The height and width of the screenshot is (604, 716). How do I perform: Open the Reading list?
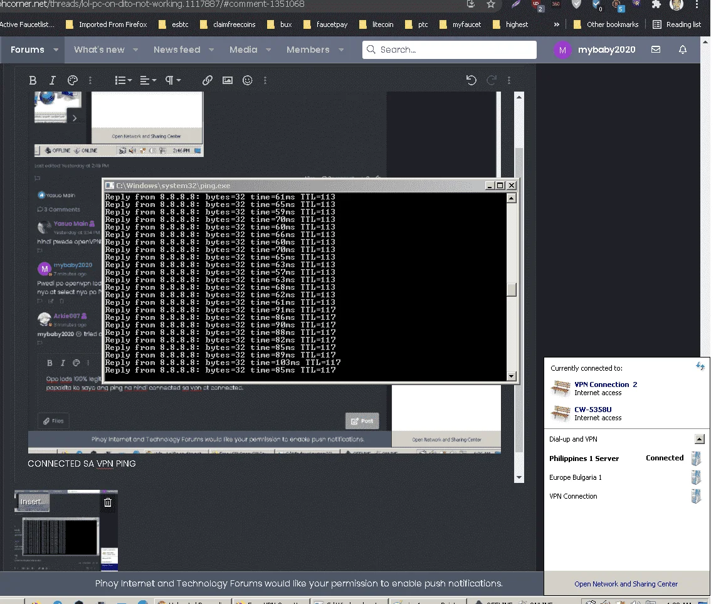coord(677,24)
